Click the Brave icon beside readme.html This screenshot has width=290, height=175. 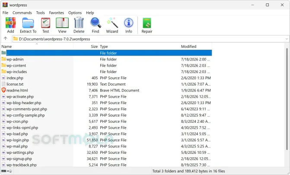(3, 90)
